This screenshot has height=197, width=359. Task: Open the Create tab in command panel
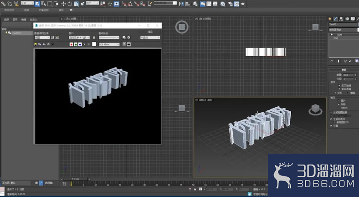(x=330, y=19)
